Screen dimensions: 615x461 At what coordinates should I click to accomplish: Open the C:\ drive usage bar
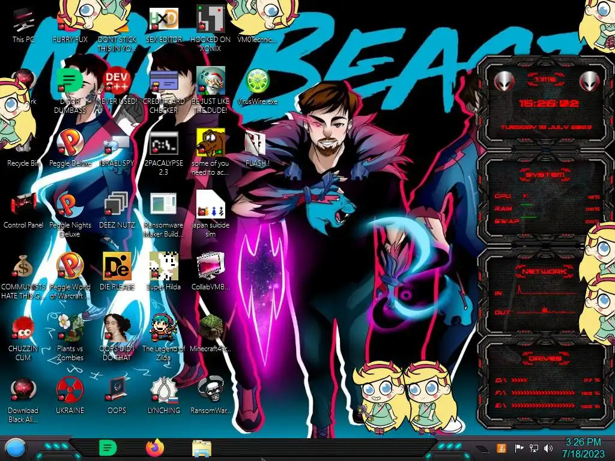click(x=548, y=380)
